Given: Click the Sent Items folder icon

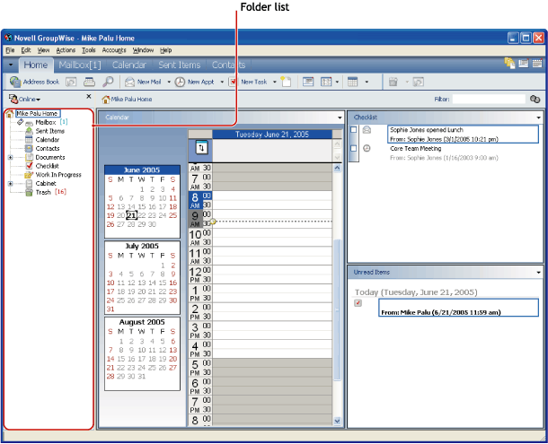Looking at the screenshot, I should [29, 131].
